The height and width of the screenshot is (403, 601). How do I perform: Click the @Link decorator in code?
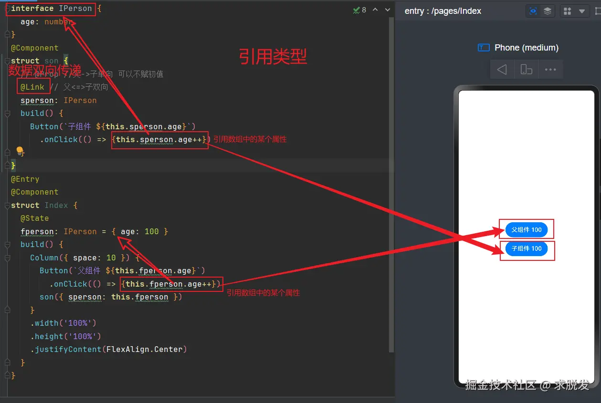tap(32, 87)
